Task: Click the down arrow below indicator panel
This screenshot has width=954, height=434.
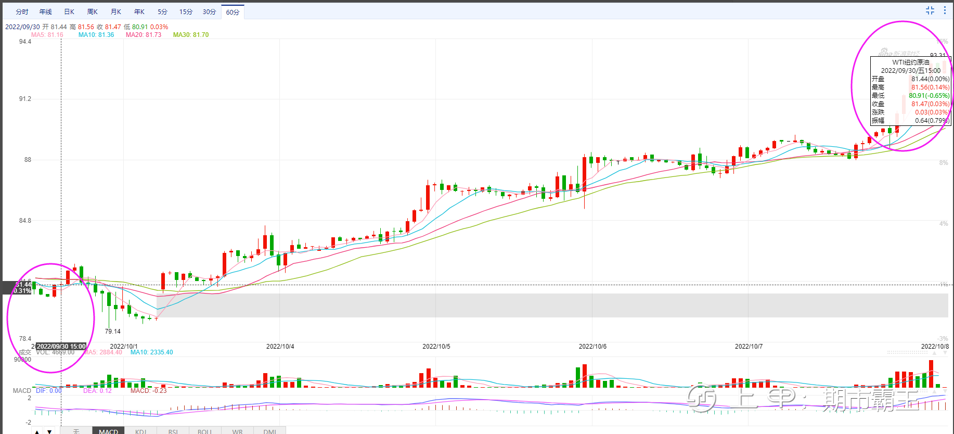Action: (x=49, y=431)
